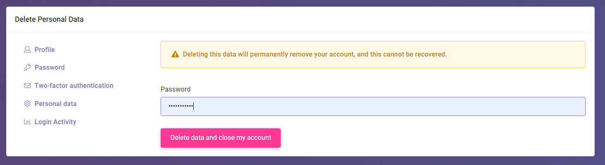Image resolution: width=605 pixels, height=165 pixels.
Task: Click the permanent deletion warning message text
Action: [315, 54]
